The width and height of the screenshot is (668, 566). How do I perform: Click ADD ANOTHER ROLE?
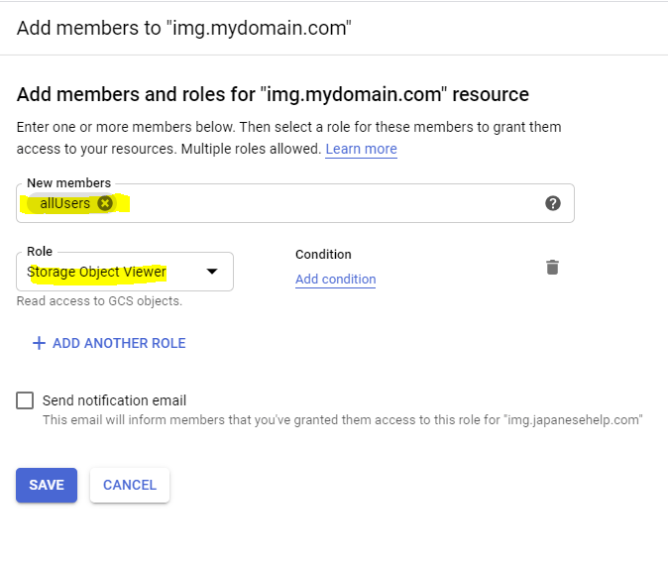point(109,343)
